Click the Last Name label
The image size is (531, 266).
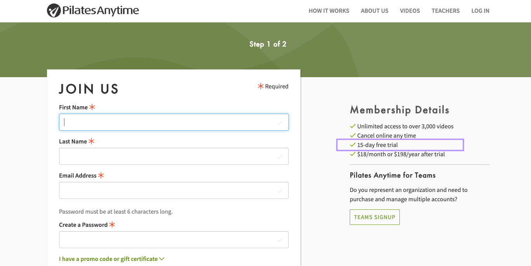[73, 142]
